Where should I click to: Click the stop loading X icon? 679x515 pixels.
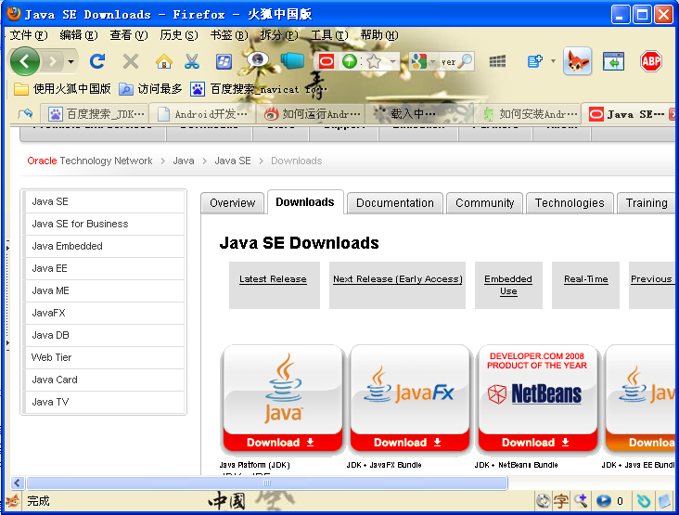(x=131, y=61)
